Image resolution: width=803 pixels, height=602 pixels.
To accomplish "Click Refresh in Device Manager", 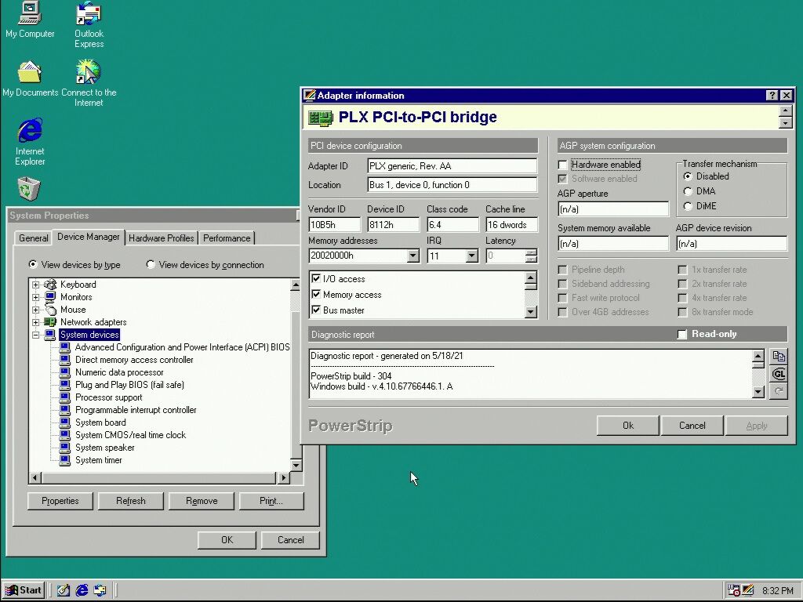I will click(x=131, y=501).
